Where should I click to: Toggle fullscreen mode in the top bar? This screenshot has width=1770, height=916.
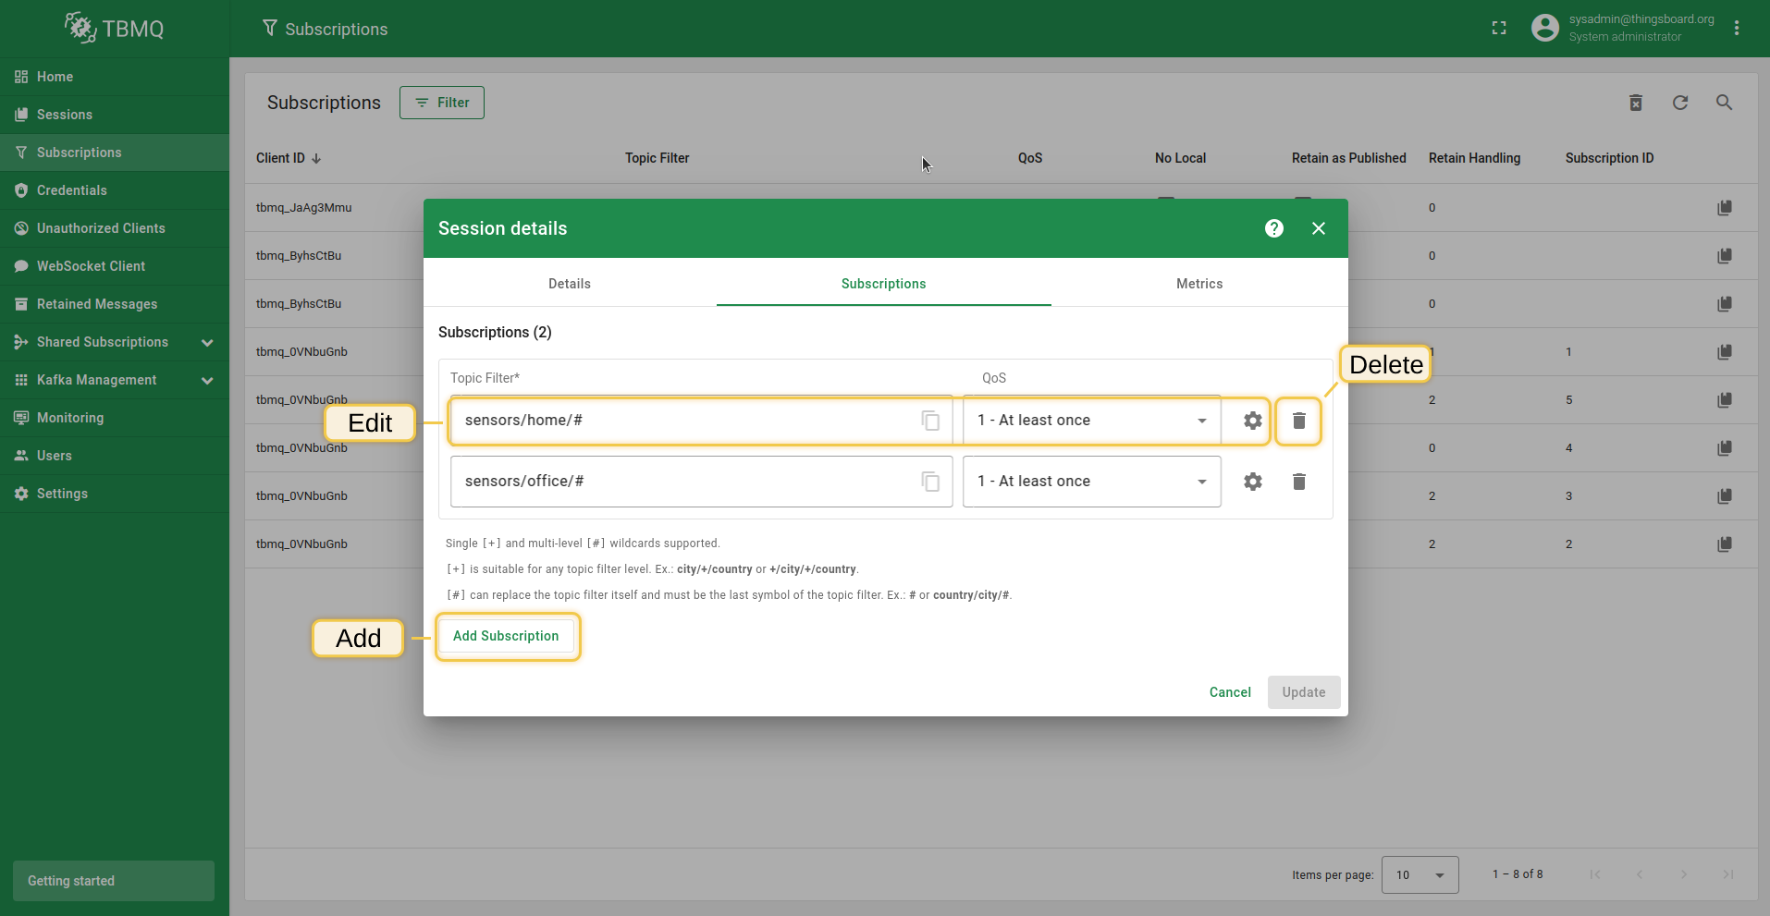[x=1499, y=29]
